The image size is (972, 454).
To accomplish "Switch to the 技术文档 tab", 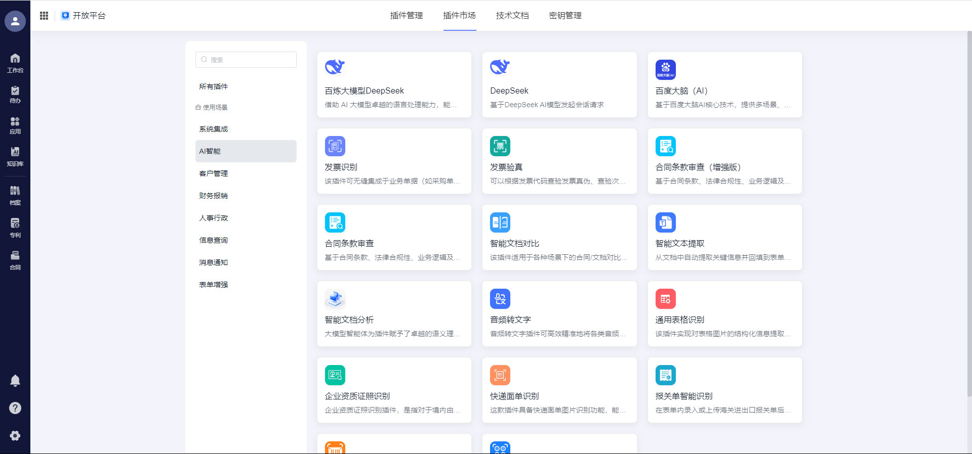I will pyautogui.click(x=512, y=16).
